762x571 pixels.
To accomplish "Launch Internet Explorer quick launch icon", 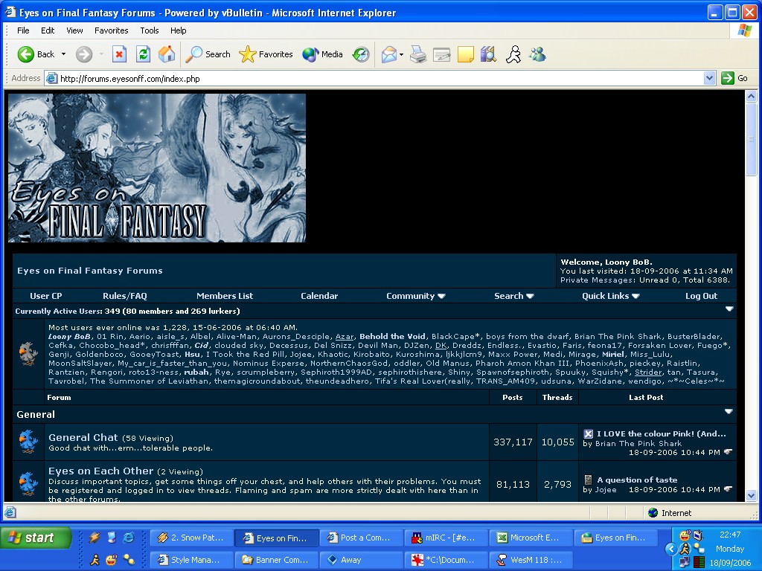I will point(129,538).
